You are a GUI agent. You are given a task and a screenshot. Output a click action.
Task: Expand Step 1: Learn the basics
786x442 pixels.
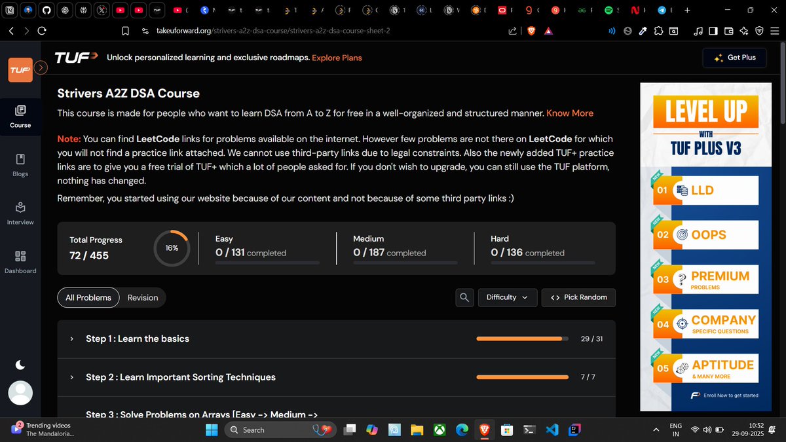[337, 339]
